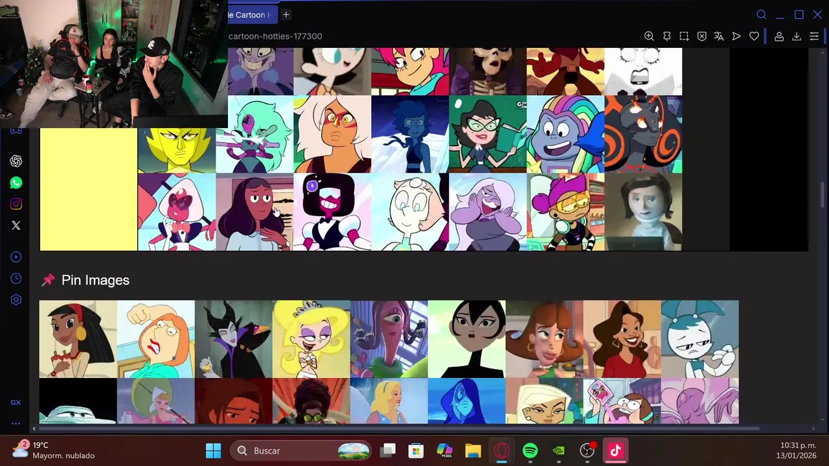
Task: Open Instagram in the sidebar
Action: (16, 204)
